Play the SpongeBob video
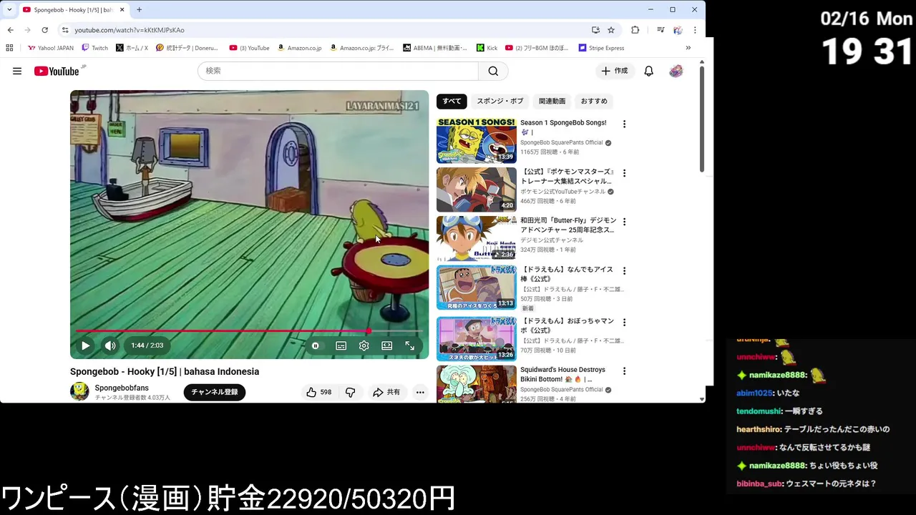The image size is (916, 515). point(85,345)
